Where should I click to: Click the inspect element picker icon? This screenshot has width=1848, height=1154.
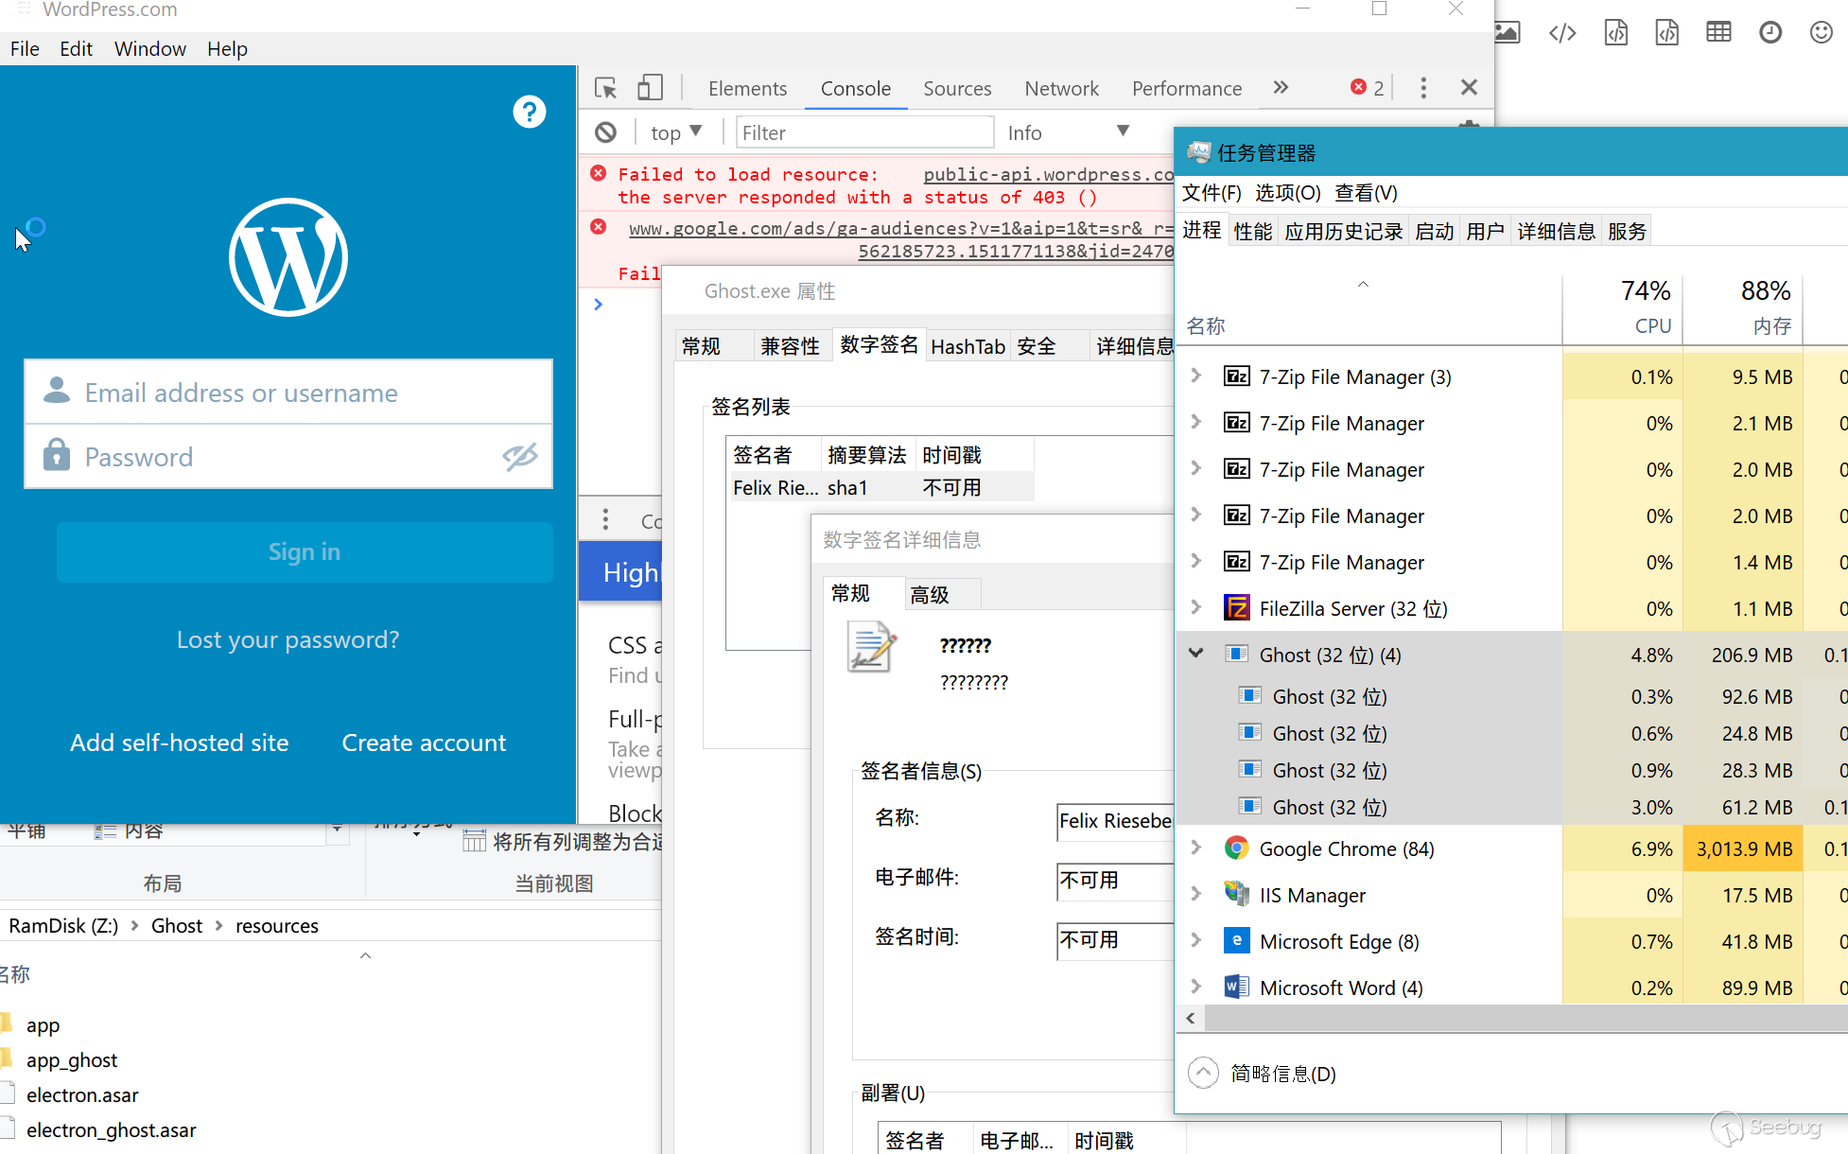(x=605, y=88)
